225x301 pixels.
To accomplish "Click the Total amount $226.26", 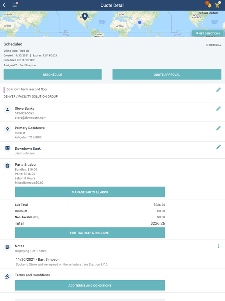I will pyautogui.click(x=158, y=223).
